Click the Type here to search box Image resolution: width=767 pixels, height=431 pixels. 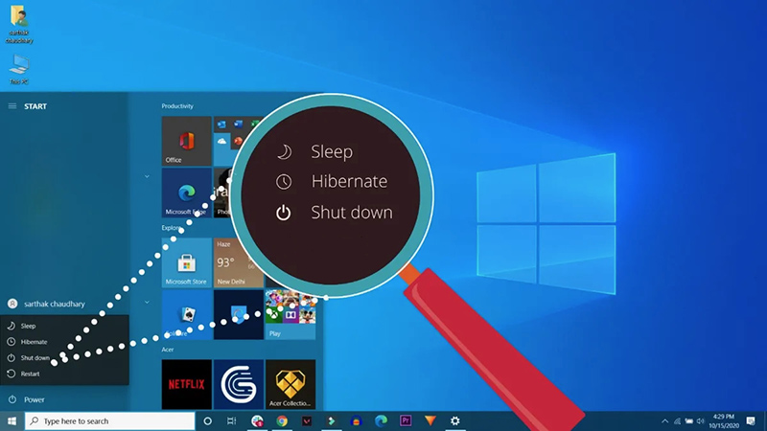pyautogui.click(x=109, y=420)
